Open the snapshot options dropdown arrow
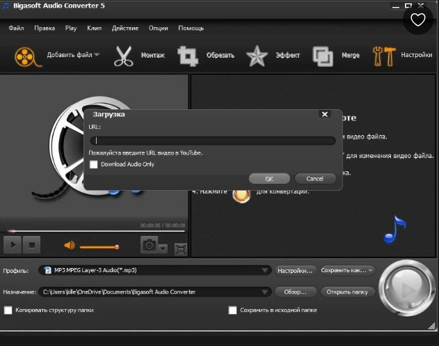This screenshot has height=346, width=439. [x=163, y=249]
